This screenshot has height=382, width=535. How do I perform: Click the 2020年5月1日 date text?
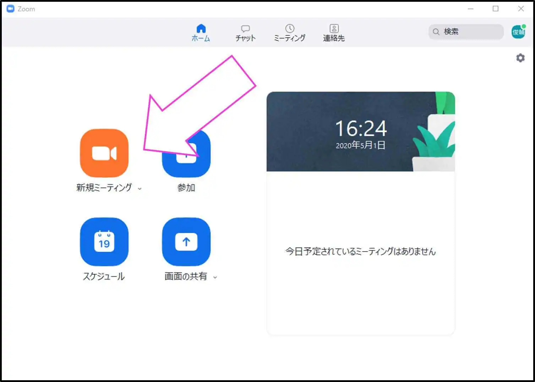coord(361,145)
